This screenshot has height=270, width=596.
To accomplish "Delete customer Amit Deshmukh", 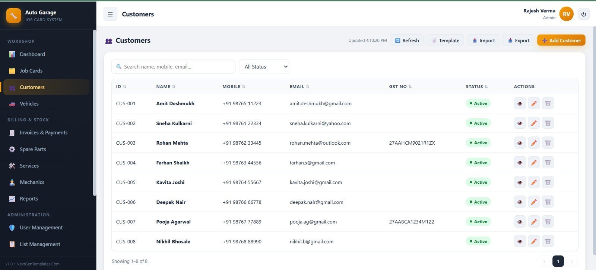I will click(x=548, y=103).
